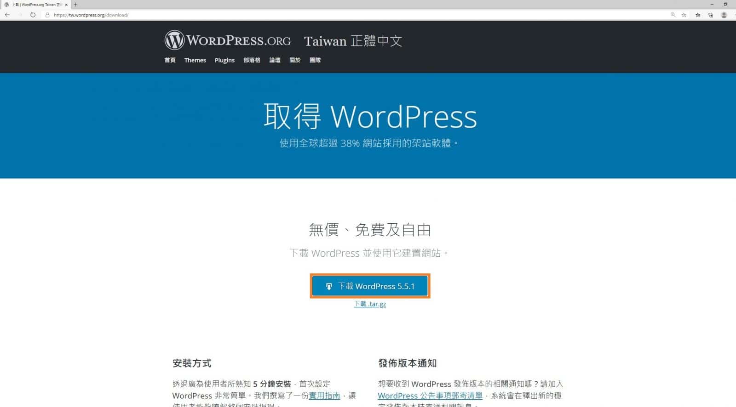The image size is (736, 407).
Task: Open the 關於 menu item
Action: coord(295,60)
